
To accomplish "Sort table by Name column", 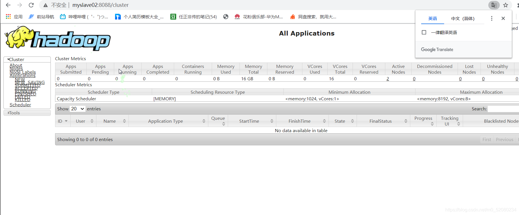I will (112, 121).
